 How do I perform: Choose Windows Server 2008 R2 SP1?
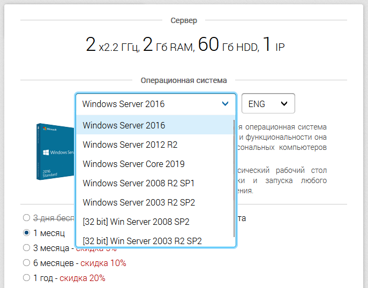(x=155, y=183)
